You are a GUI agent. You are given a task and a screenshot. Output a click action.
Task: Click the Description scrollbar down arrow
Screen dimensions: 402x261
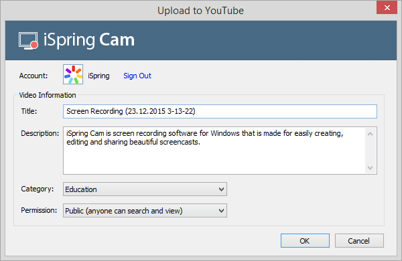pyautogui.click(x=370, y=168)
